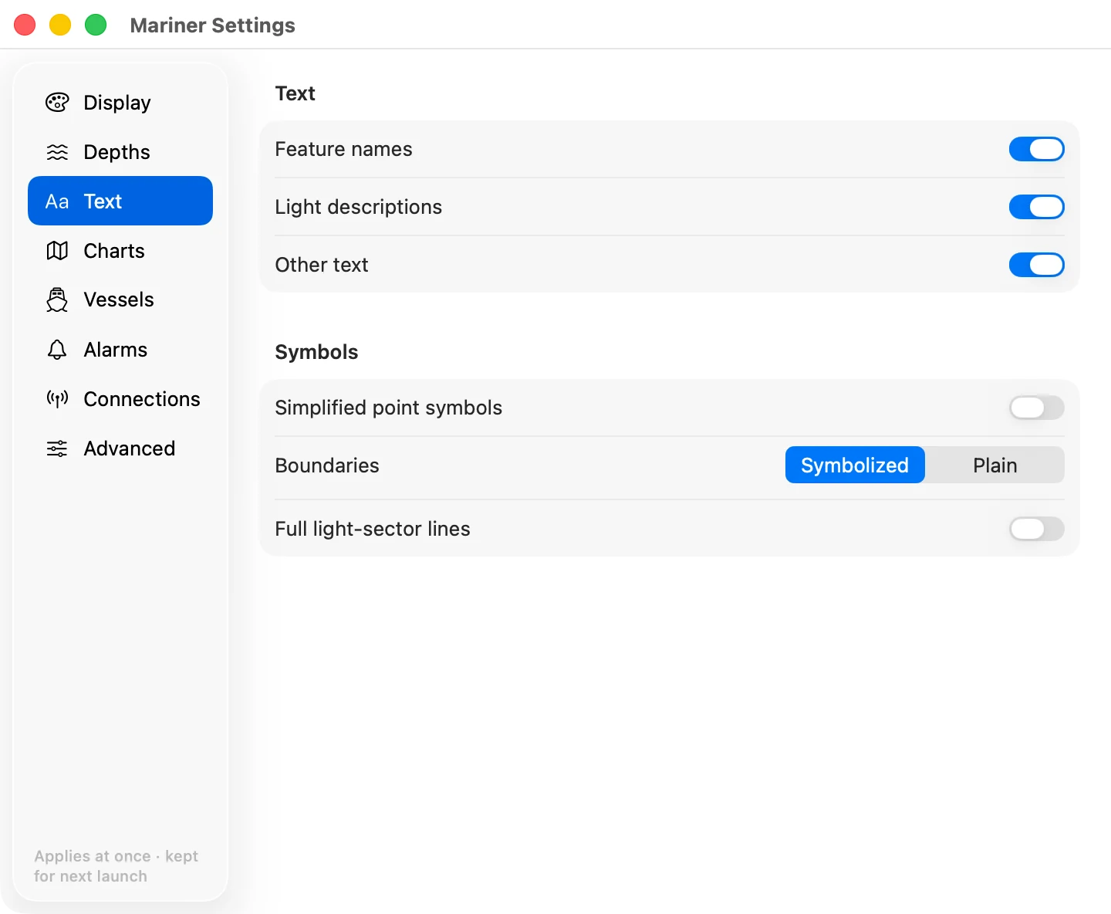Click the Light descriptions label
This screenshot has width=1111, height=914.
tap(358, 207)
